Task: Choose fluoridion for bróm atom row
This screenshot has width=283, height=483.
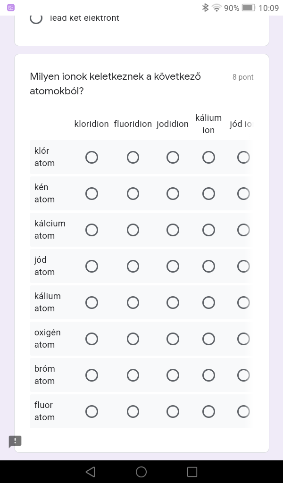Action: pyautogui.click(x=133, y=375)
